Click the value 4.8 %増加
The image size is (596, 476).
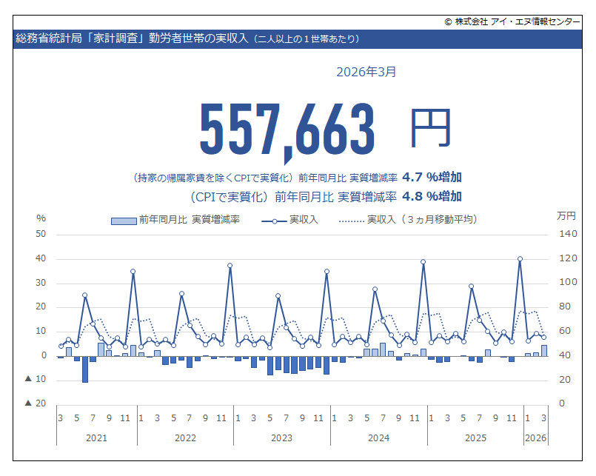coord(432,196)
